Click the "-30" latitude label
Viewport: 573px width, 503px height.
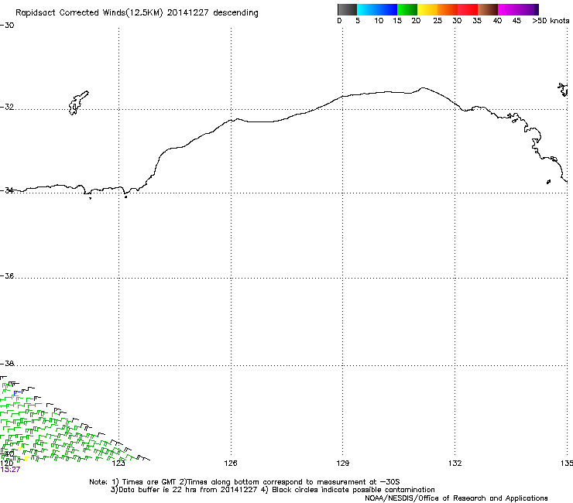[7, 26]
